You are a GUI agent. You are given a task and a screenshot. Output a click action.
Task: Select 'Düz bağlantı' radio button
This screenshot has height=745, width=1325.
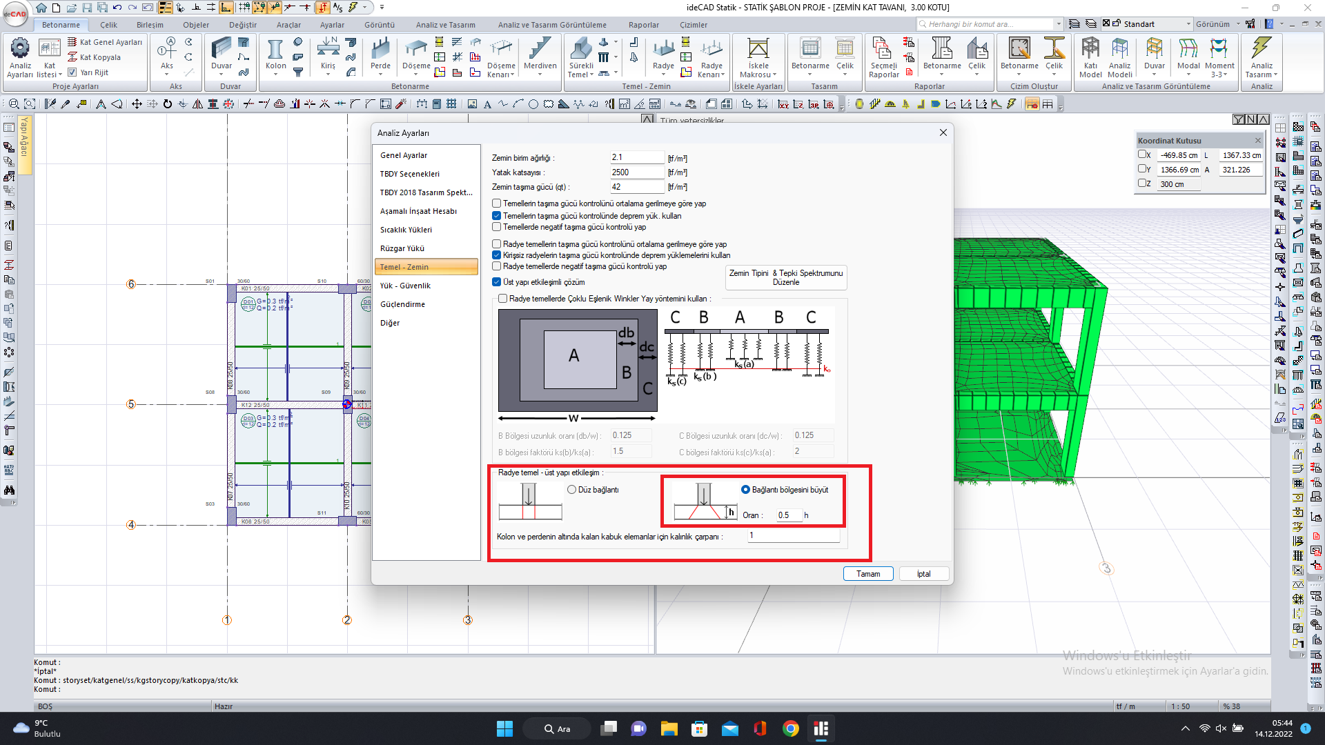tap(571, 490)
